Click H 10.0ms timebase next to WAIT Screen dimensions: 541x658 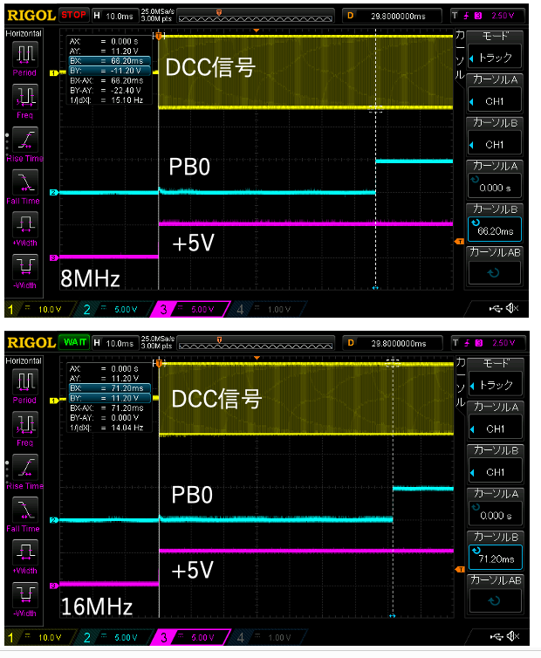coord(115,343)
